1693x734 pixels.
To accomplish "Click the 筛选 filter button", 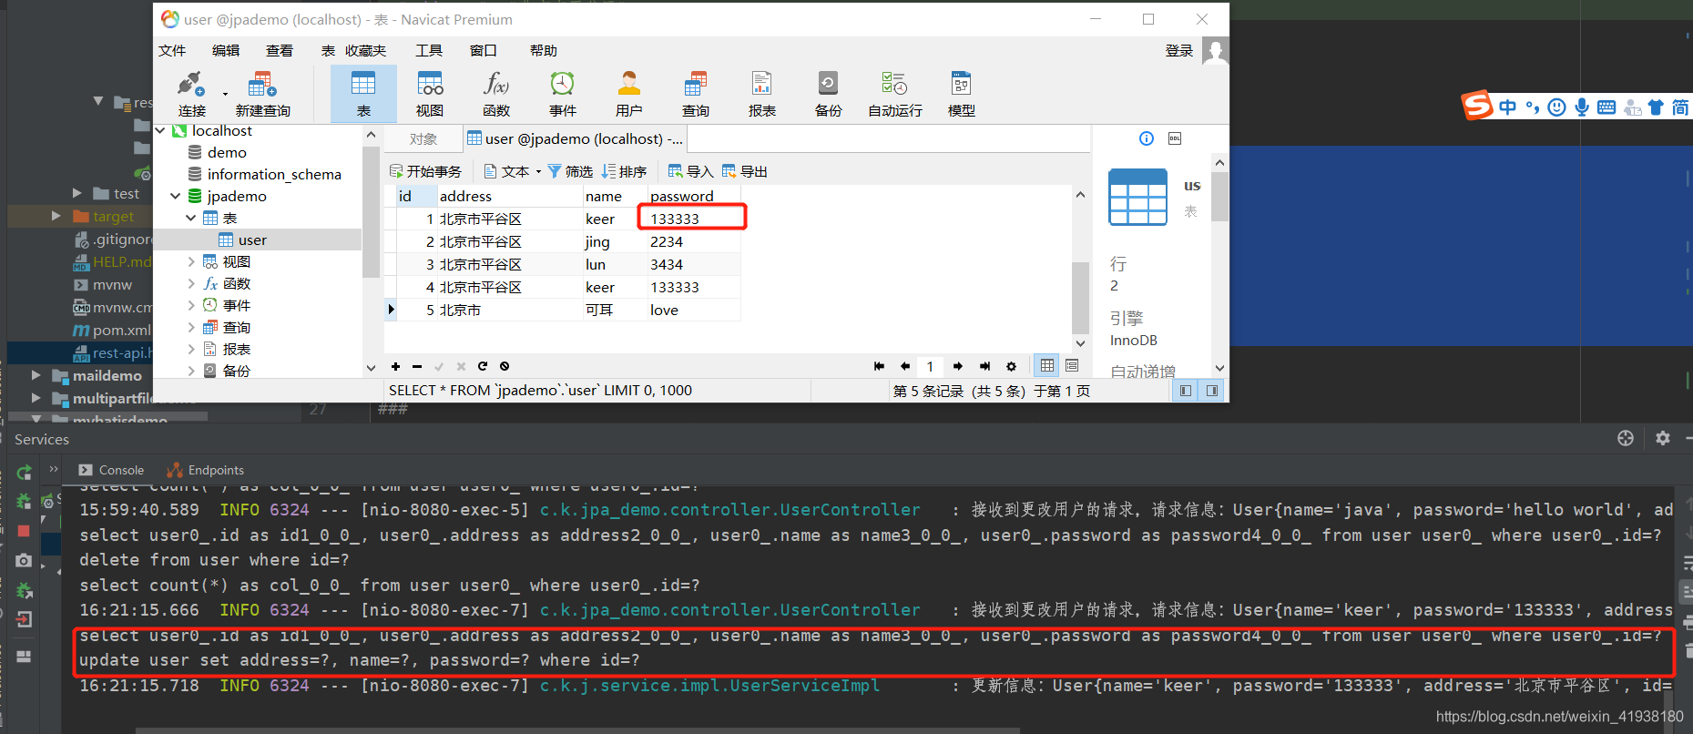I will point(570,171).
